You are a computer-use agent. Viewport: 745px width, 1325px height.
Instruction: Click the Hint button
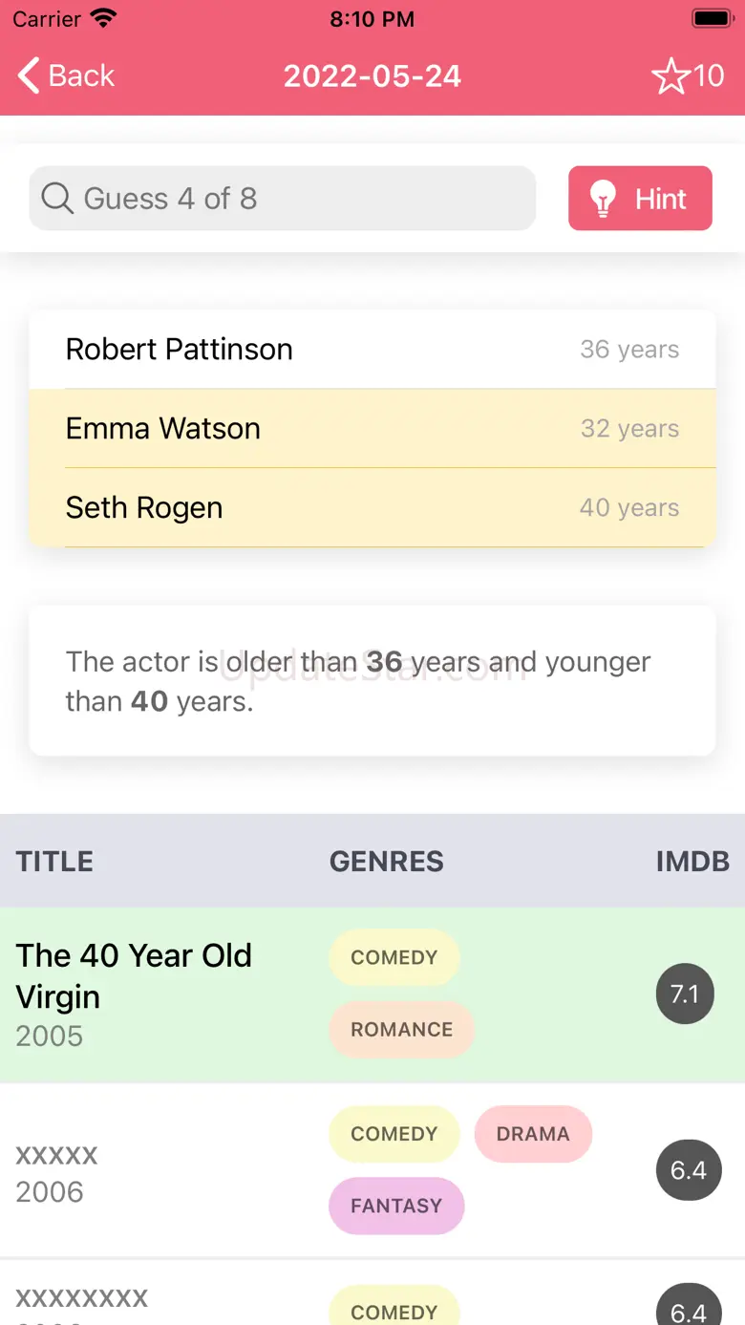pos(640,199)
